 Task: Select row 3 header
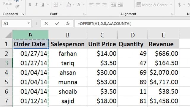6,63
